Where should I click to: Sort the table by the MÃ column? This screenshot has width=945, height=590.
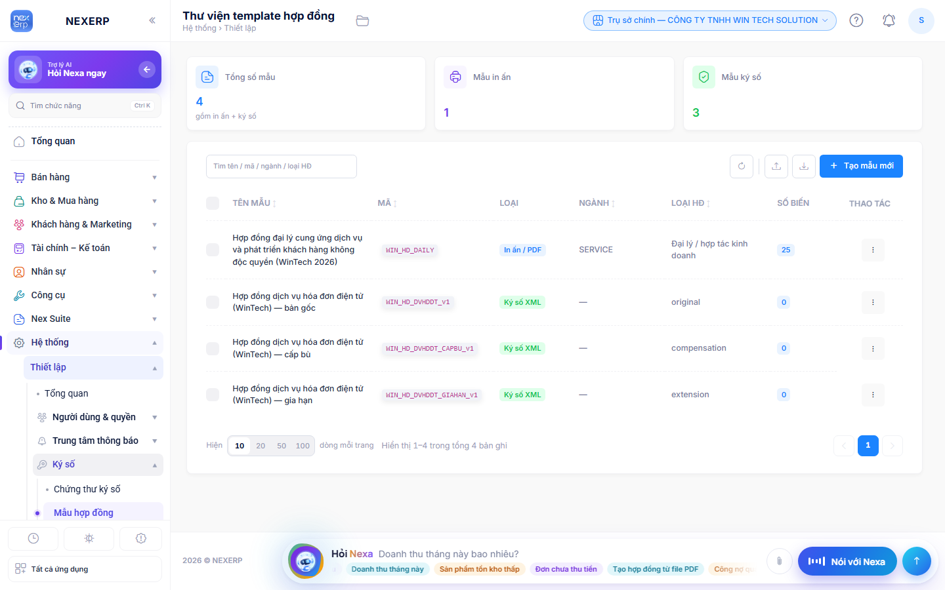387,203
